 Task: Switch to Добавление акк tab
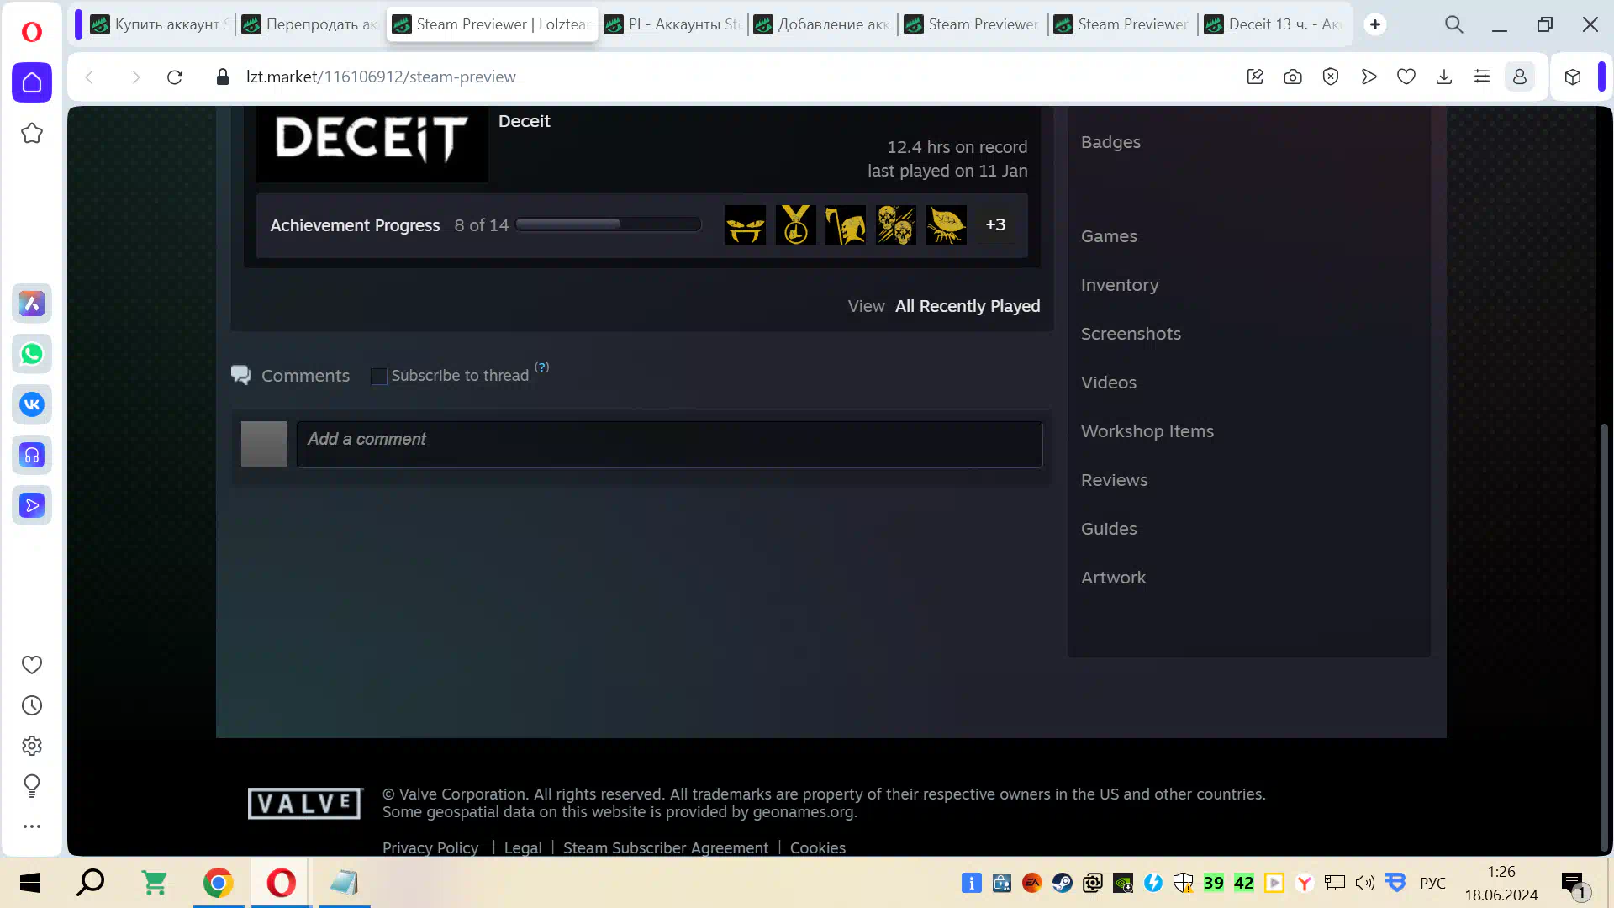[824, 24]
